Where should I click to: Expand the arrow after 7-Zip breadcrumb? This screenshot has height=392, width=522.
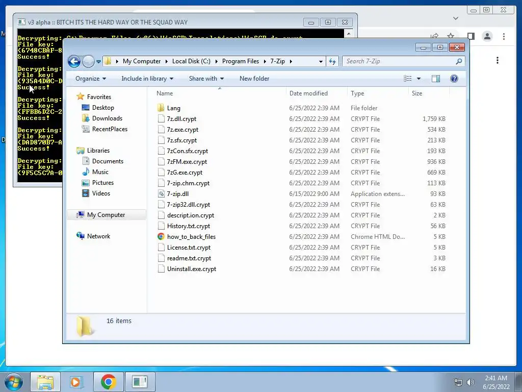[x=291, y=61]
